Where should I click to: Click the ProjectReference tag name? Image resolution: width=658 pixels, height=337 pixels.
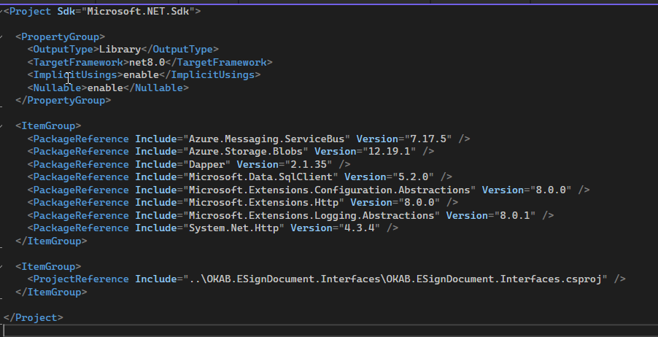[x=81, y=279]
